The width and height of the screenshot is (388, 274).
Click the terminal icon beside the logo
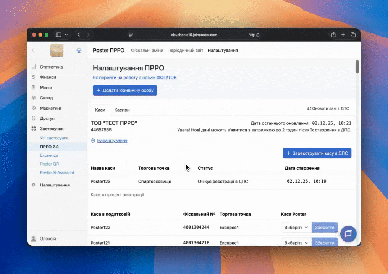tap(79, 50)
